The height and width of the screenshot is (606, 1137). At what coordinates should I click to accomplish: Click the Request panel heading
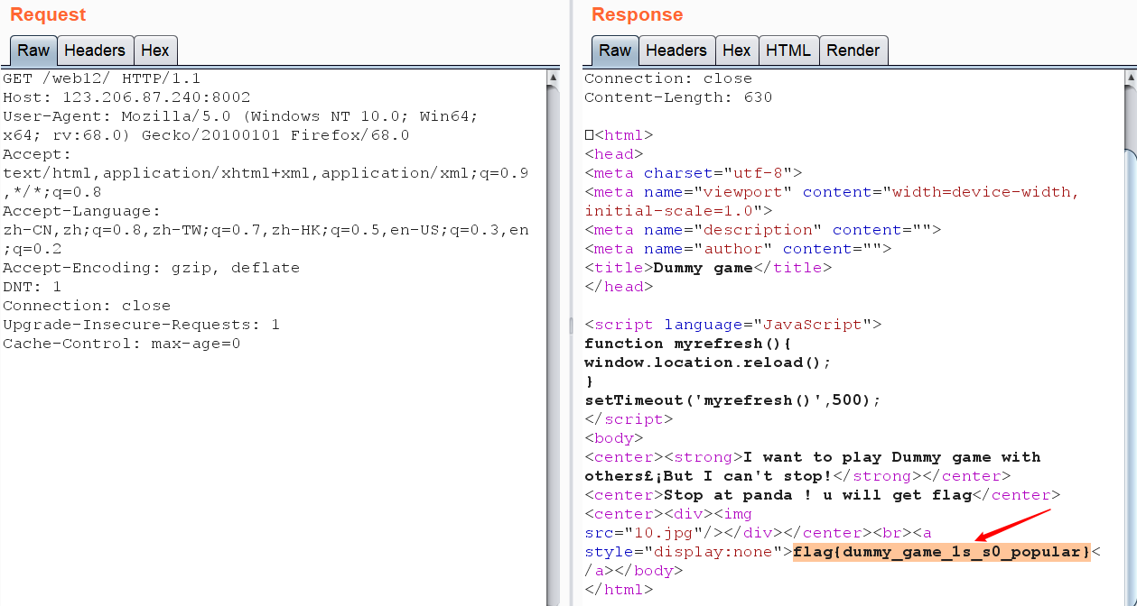48,14
